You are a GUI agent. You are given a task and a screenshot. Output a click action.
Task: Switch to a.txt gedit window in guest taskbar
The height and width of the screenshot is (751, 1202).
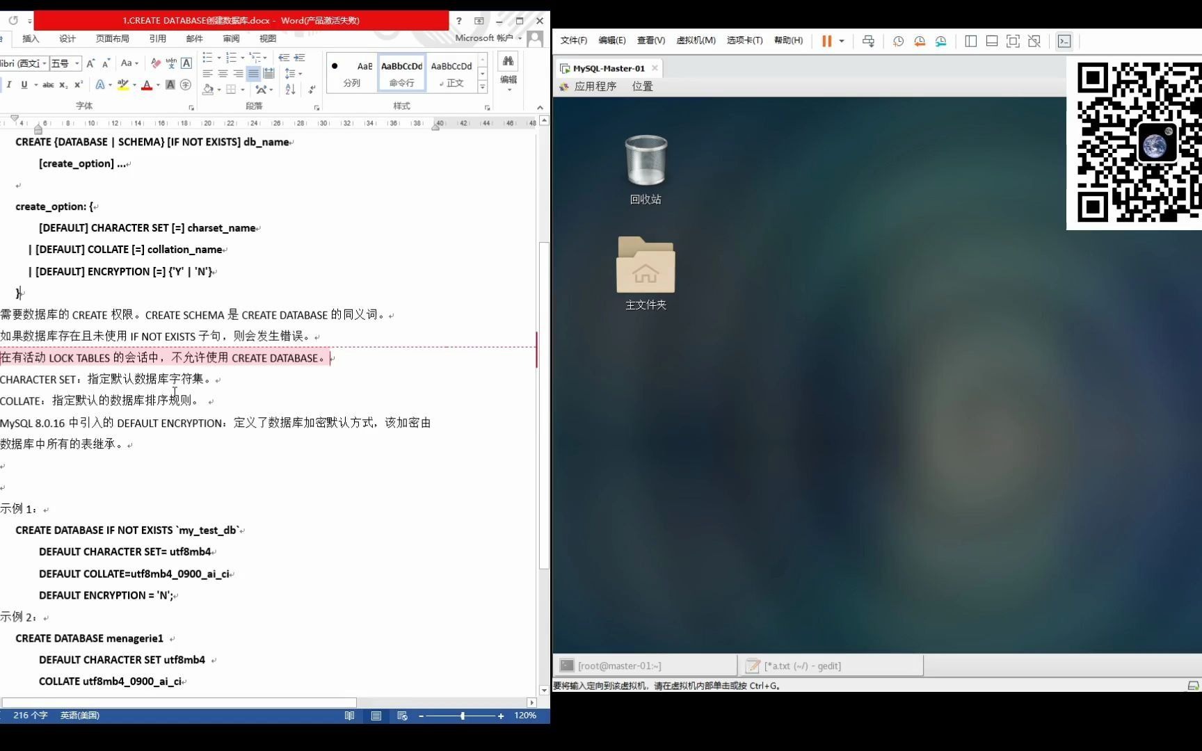(832, 665)
